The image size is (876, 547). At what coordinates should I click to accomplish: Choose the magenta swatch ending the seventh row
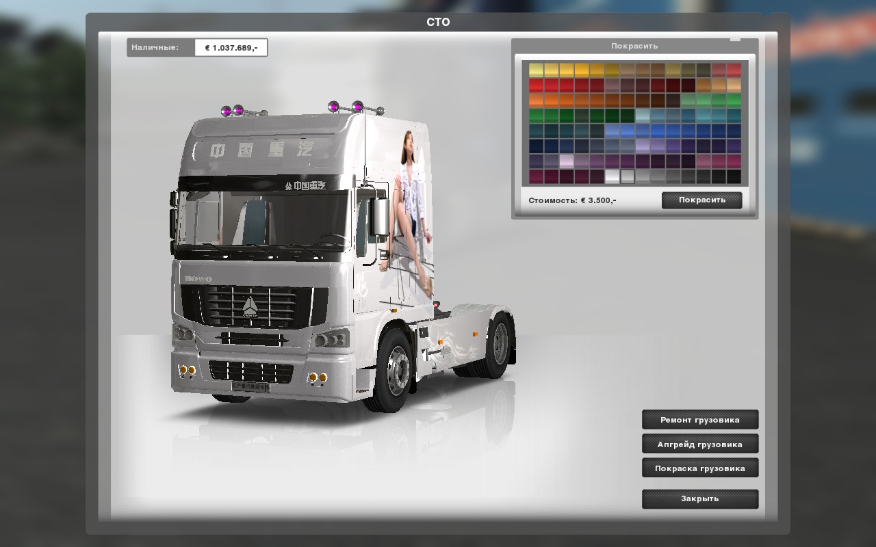tap(734, 161)
